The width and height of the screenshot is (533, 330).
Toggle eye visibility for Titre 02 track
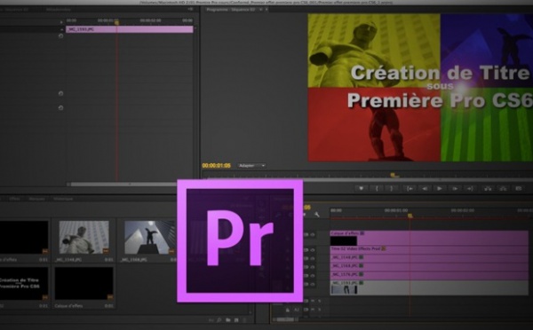(313, 250)
